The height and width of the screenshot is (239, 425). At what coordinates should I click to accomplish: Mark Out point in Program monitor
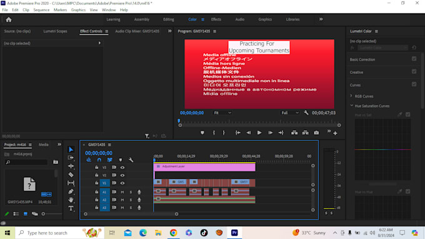pos(224,133)
